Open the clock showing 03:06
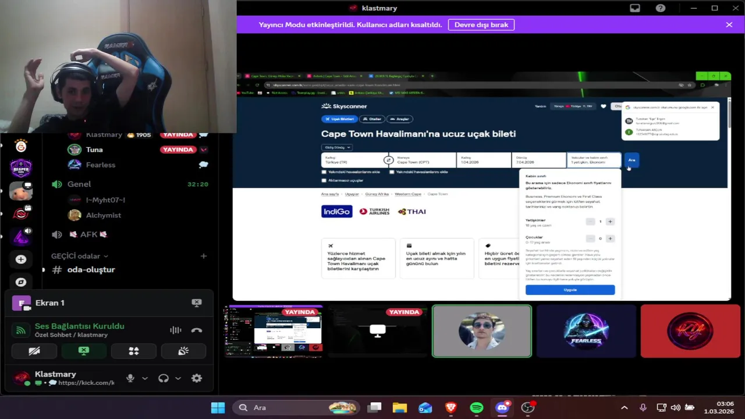 point(719,407)
